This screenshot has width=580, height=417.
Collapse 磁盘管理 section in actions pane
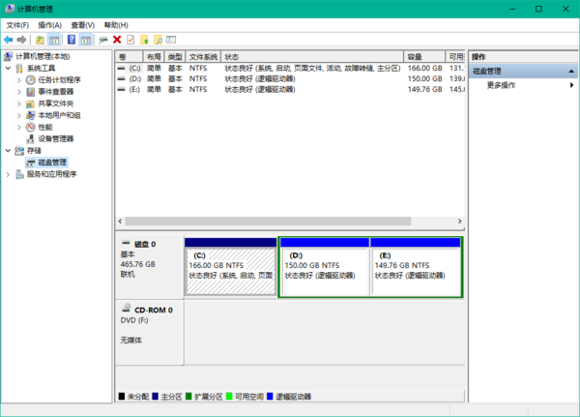[572, 71]
